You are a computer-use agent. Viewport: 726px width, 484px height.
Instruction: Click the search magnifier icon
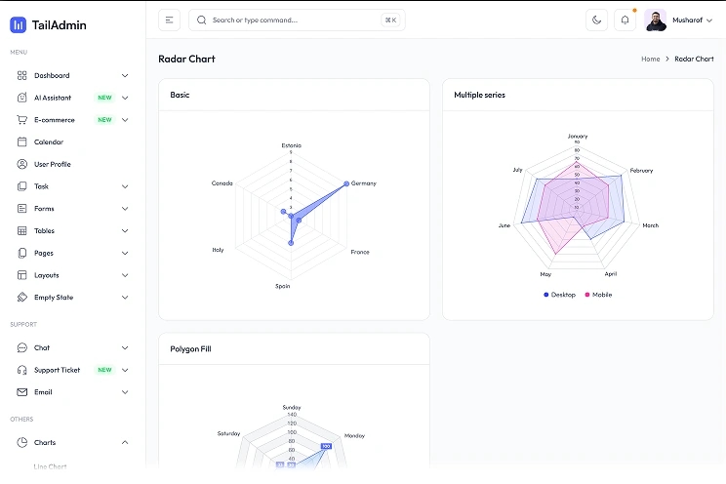coord(201,20)
